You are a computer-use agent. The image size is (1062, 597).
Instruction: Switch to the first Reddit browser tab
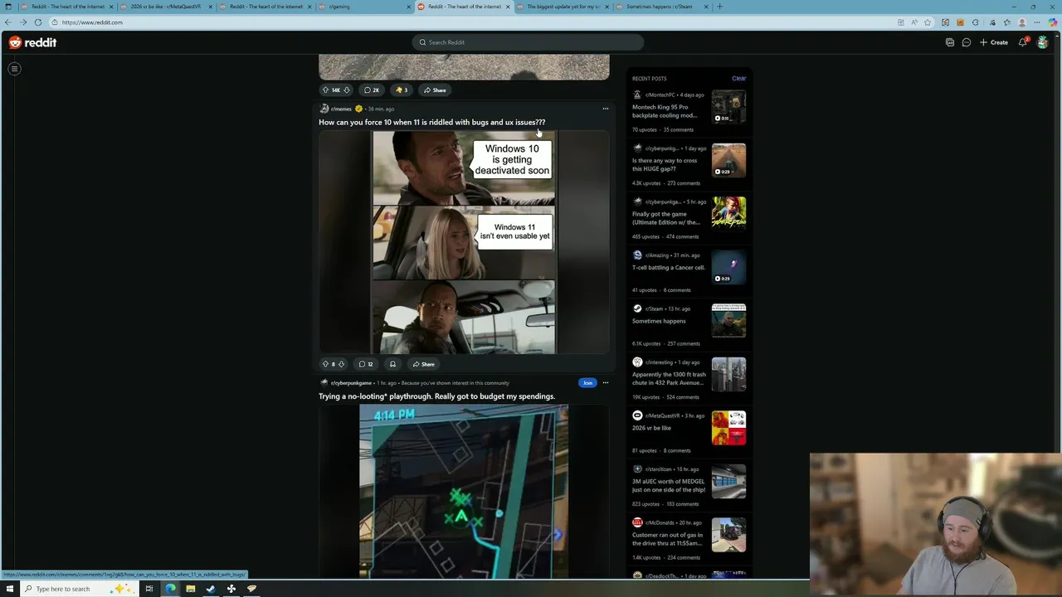tap(66, 7)
